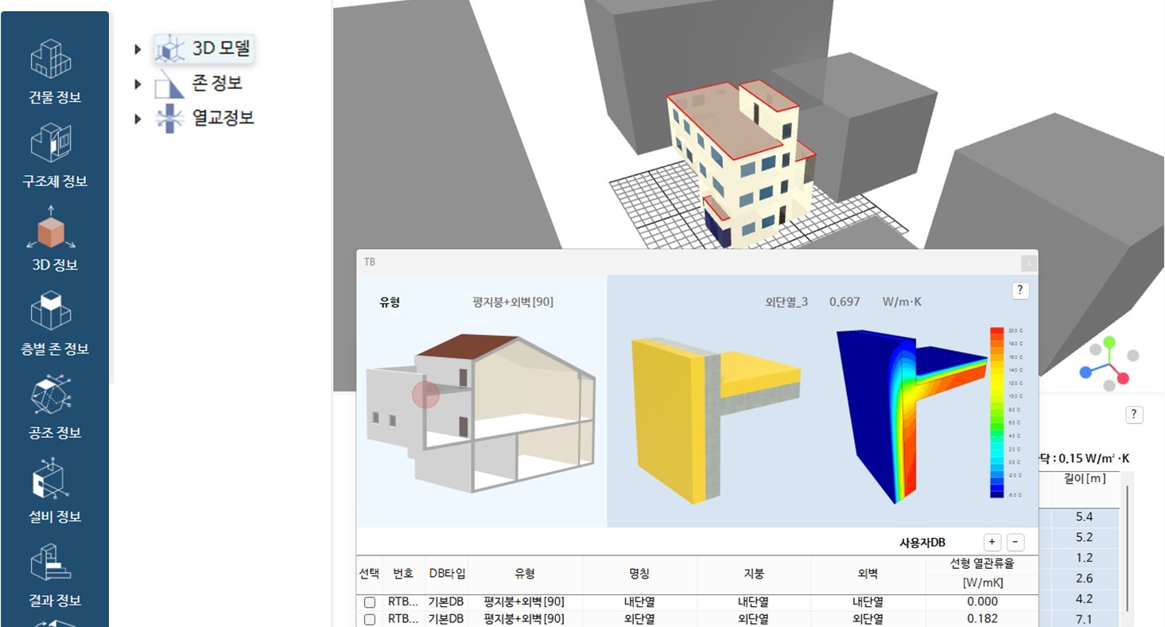Open the 공조 정보 sidebar section
Screen dimensions: 1165x627
coord(55,406)
